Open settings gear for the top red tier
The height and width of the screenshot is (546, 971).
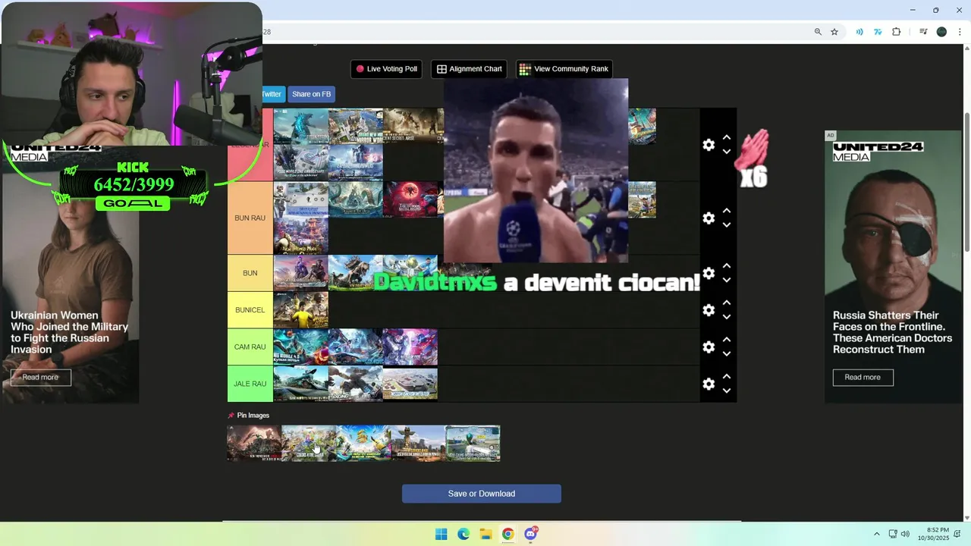709,145
